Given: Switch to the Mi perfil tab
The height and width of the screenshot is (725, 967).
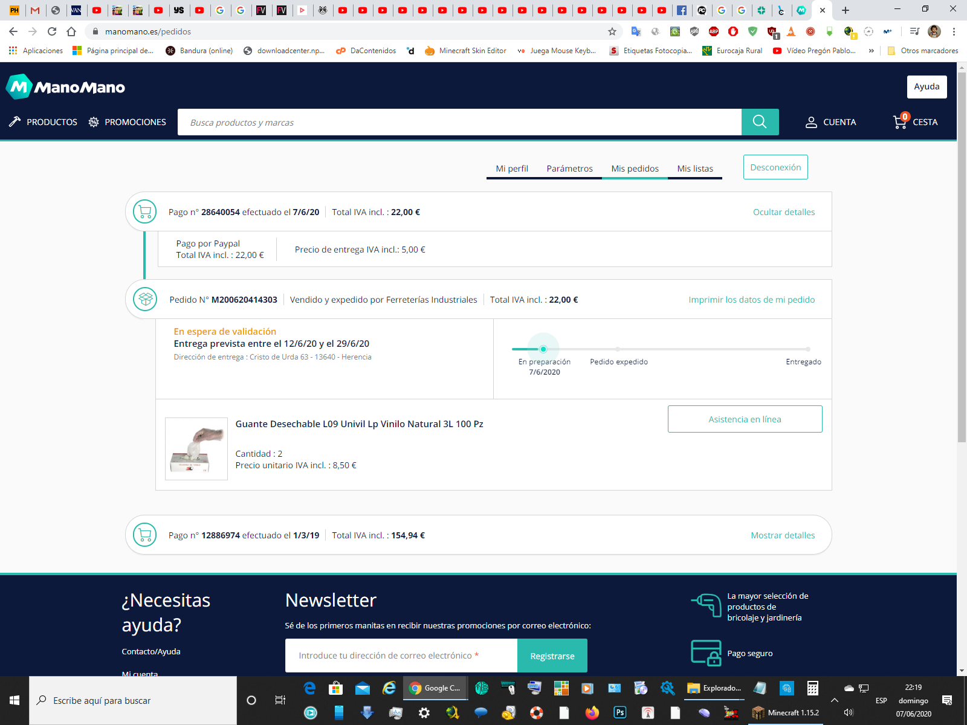Looking at the screenshot, I should point(511,169).
